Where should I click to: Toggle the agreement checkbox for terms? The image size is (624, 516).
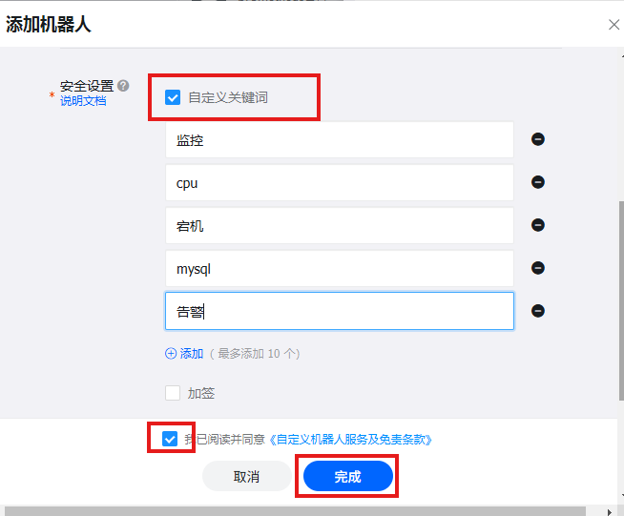pyautogui.click(x=170, y=439)
